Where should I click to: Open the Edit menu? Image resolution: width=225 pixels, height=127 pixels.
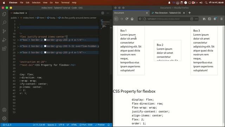pyautogui.click(x=27, y=2)
